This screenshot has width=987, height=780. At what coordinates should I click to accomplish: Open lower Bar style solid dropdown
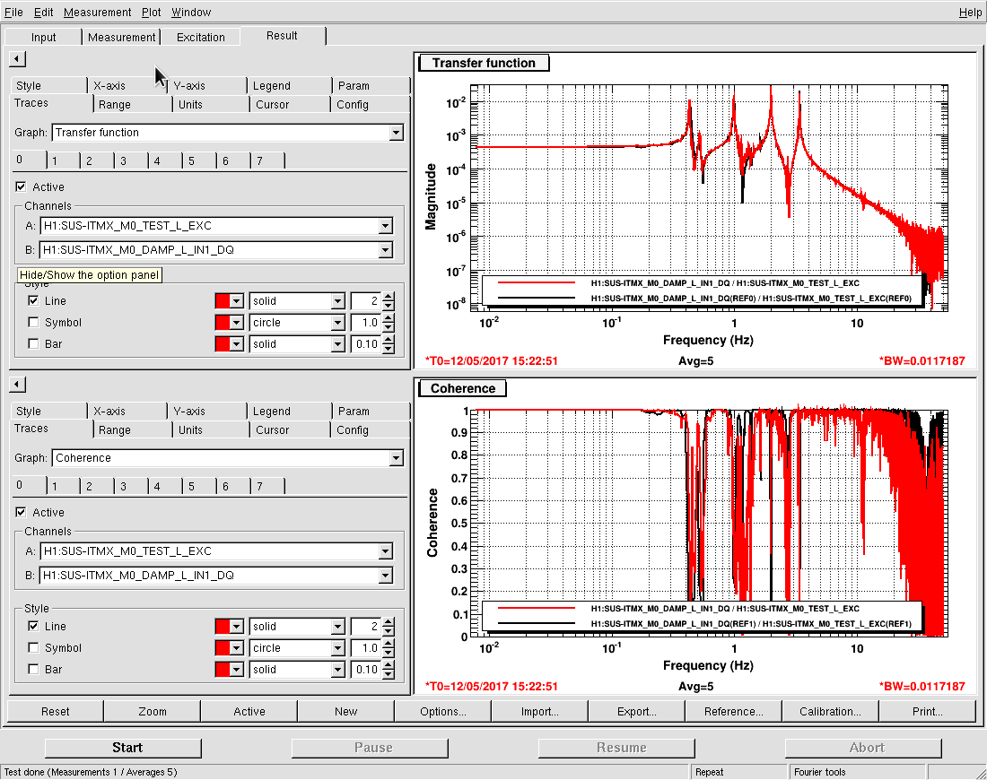click(338, 670)
